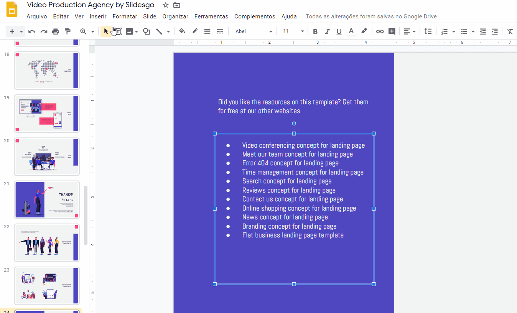Activate the paint format tool
The image size is (517, 313).
pos(68,31)
